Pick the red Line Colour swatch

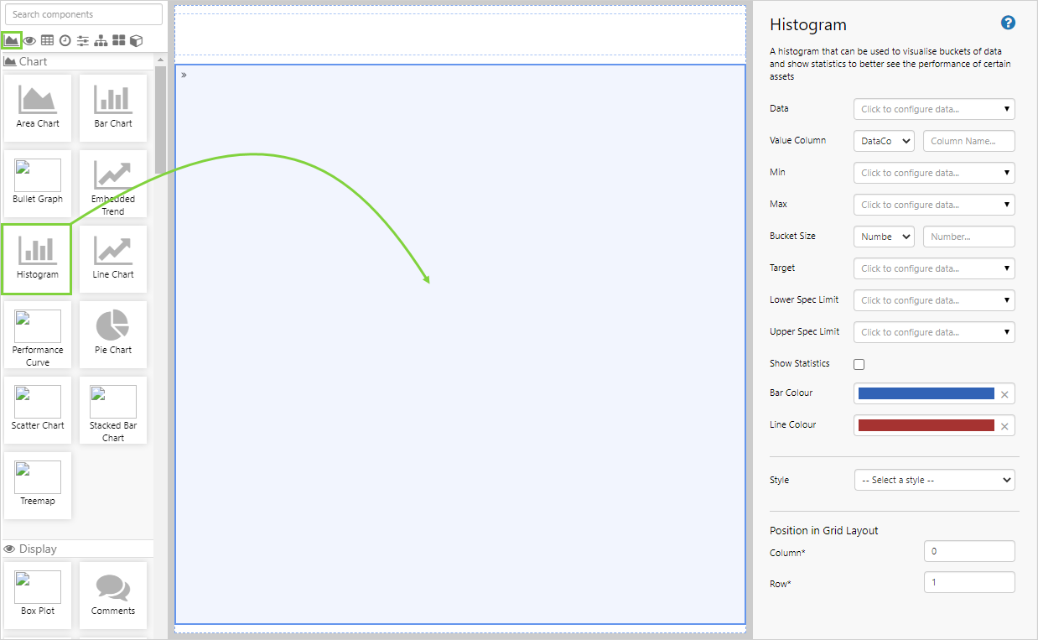[x=926, y=425]
